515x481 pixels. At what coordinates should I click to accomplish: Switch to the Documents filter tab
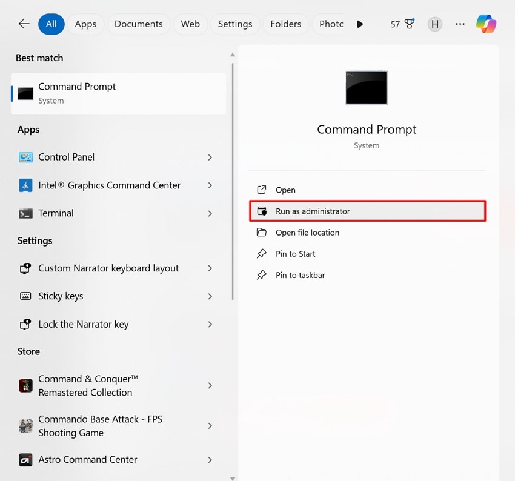(138, 24)
